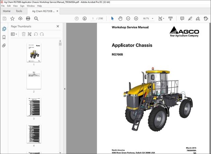211x154 pixels.
Task: Add the document to starred favorites
Action: [12, 18]
